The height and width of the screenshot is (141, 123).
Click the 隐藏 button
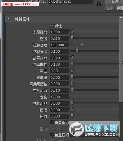click(119, 8)
